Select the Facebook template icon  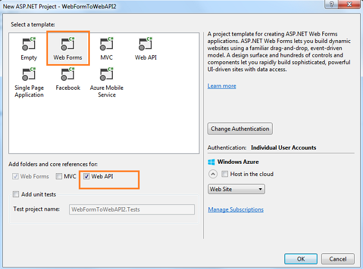coord(68,75)
